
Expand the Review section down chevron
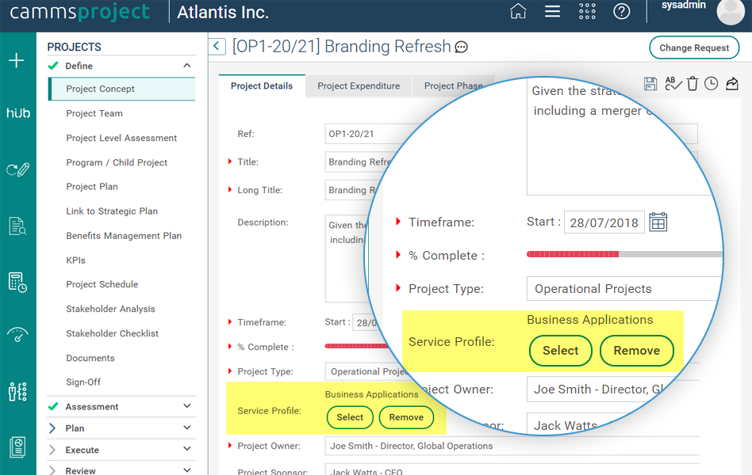187,470
